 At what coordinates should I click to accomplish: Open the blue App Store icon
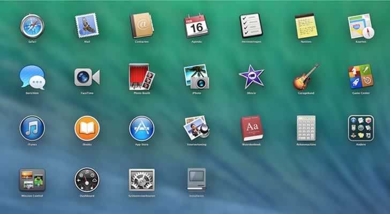click(x=142, y=129)
